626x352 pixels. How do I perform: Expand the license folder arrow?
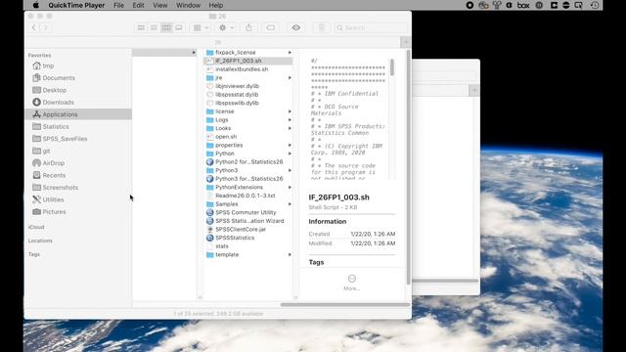coord(290,111)
